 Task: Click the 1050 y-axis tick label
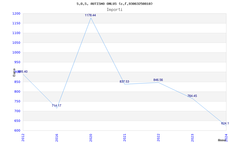pyautogui.click(x=16, y=43)
